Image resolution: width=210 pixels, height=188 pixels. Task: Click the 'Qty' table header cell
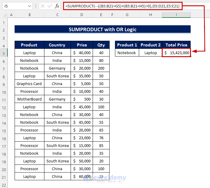pyautogui.click(x=101, y=45)
